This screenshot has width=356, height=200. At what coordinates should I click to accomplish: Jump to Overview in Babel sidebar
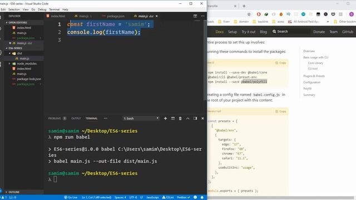coord(309,51)
